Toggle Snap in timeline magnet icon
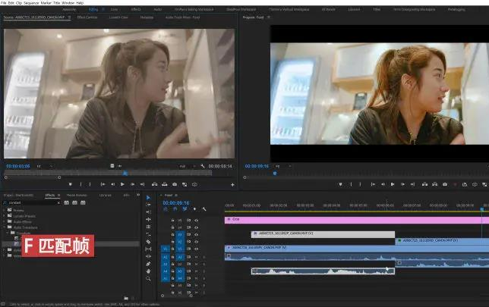The height and width of the screenshot is (307, 489). click(x=175, y=209)
